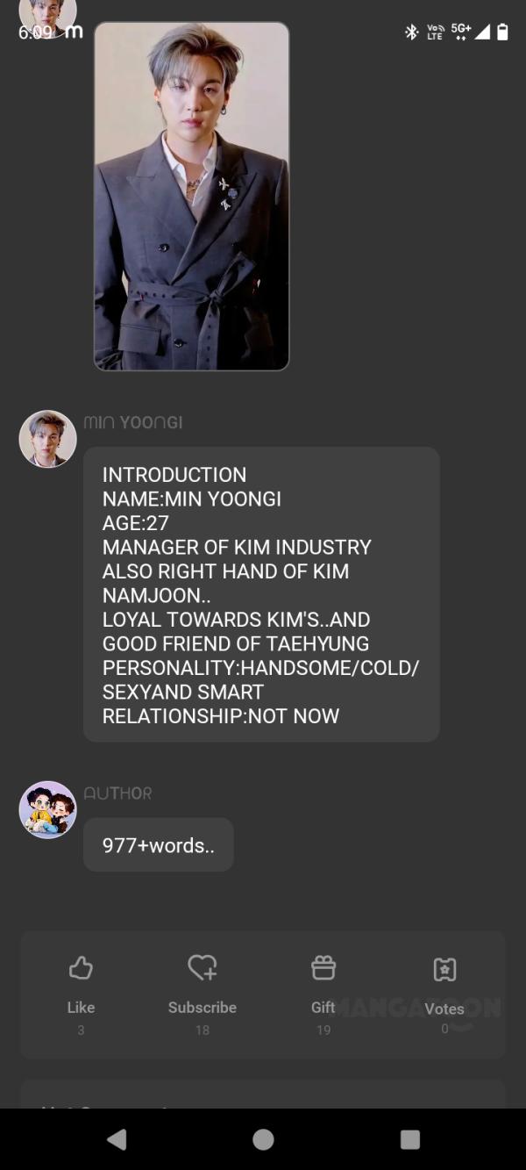The image size is (526, 1170).
Task: Tap the Android back navigation button
Action: [116, 1139]
